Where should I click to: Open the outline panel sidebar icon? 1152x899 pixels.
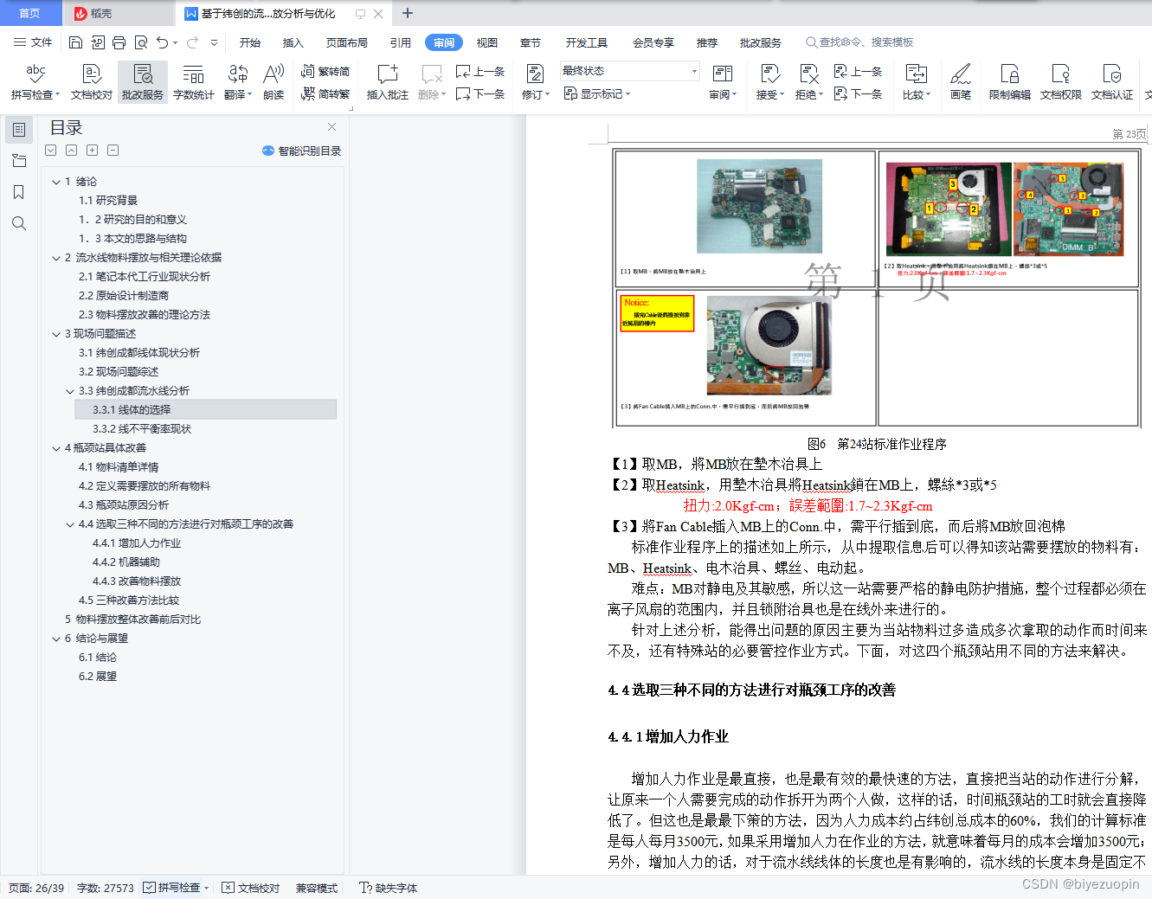(18, 130)
